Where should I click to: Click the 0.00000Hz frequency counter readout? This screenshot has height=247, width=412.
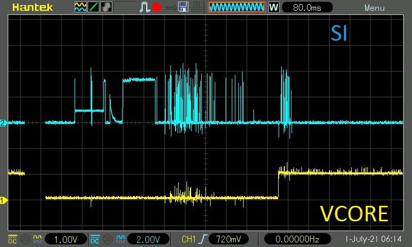[x=297, y=239]
